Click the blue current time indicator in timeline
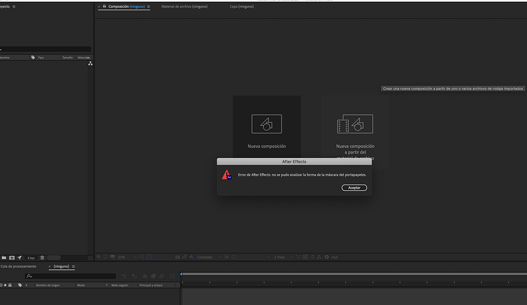The image size is (527, 305). pos(181,274)
